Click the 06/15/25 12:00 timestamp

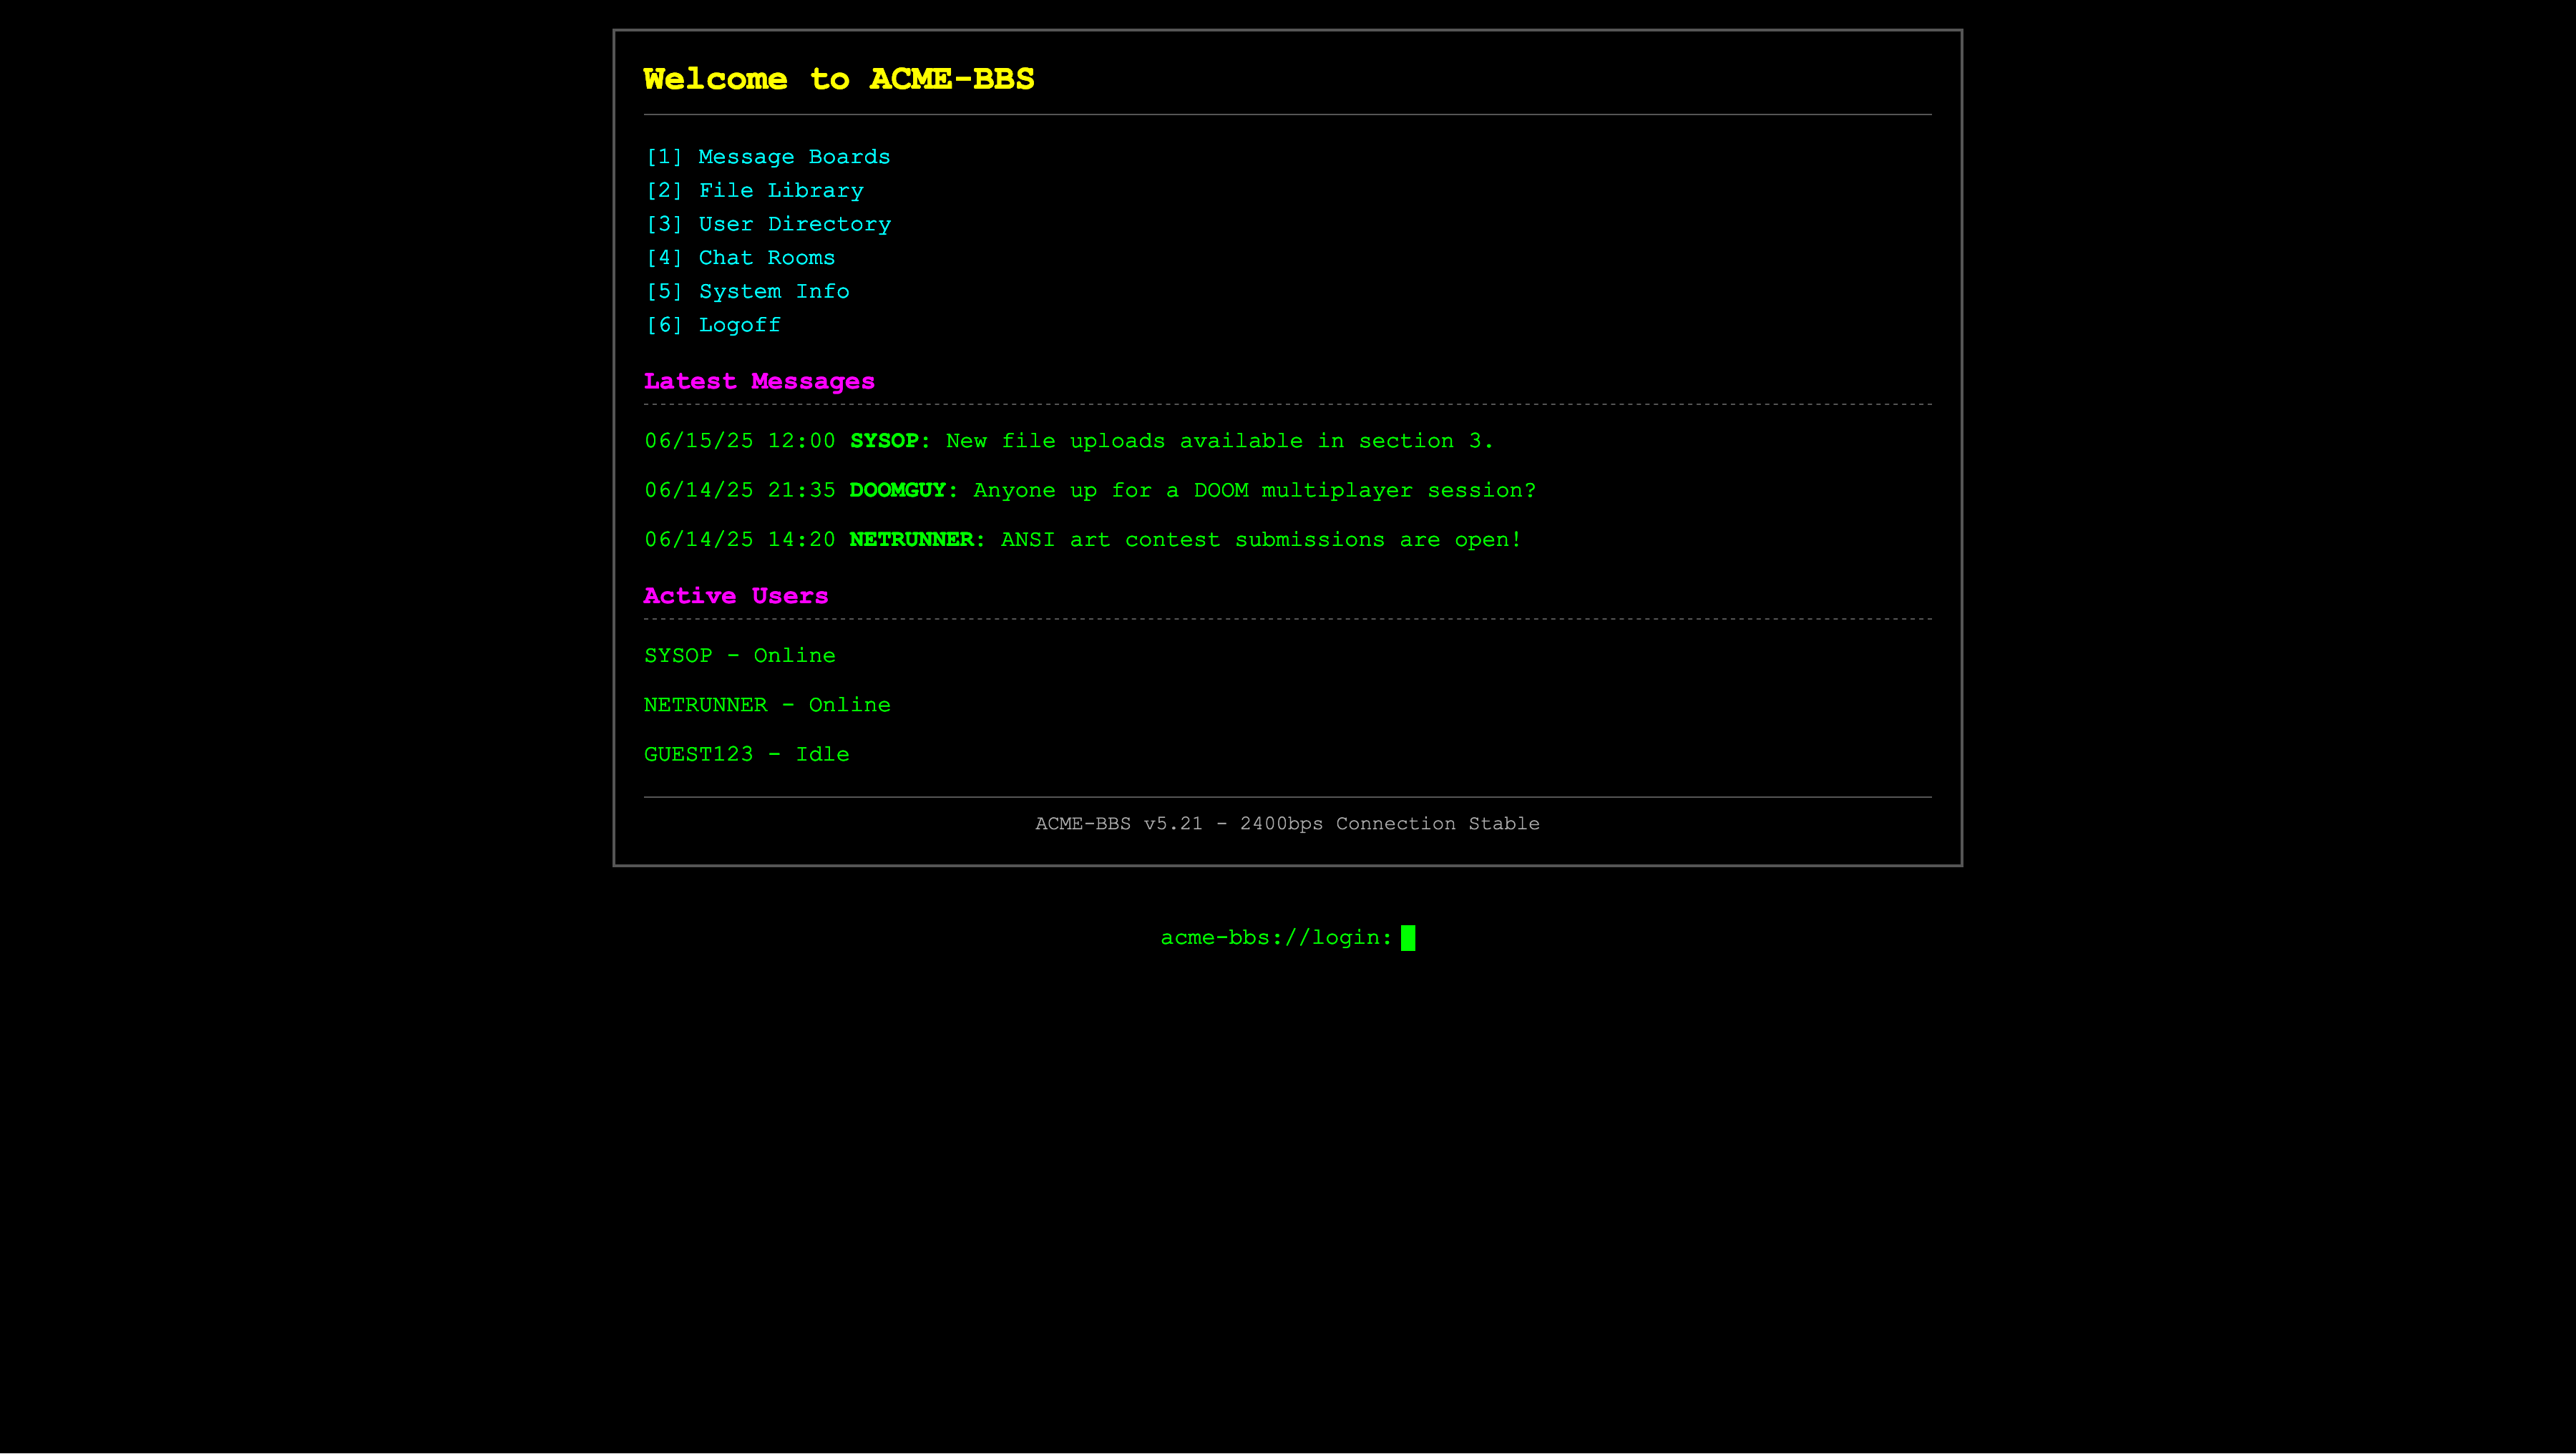point(740,440)
